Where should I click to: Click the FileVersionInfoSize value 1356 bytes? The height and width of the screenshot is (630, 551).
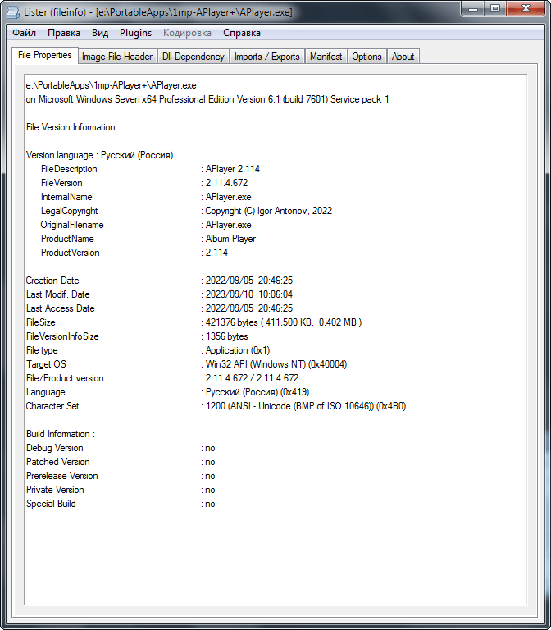pyautogui.click(x=227, y=336)
